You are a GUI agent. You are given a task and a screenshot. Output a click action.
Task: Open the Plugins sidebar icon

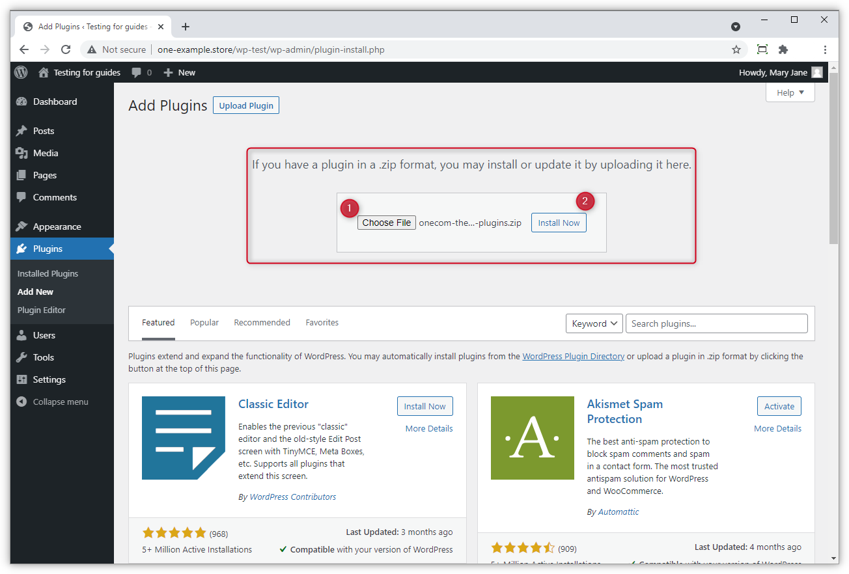click(22, 249)
